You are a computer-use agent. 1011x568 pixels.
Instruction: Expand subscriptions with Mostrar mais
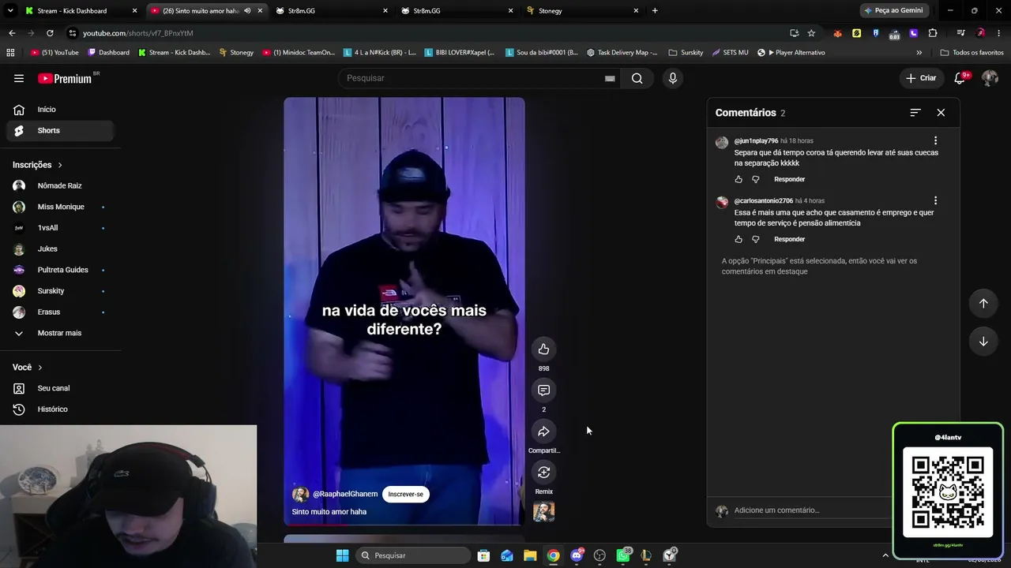pyautogui.click(x=60, y=333)
